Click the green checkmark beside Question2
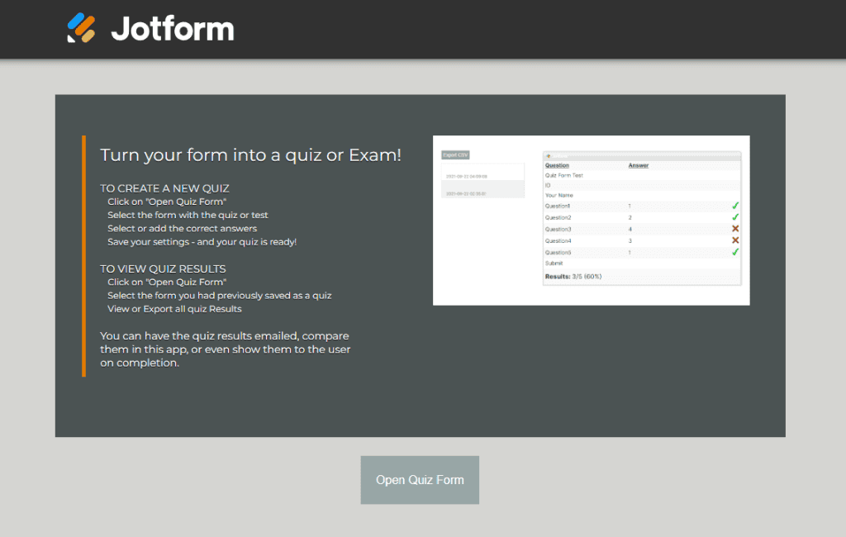 click(734, 217)
